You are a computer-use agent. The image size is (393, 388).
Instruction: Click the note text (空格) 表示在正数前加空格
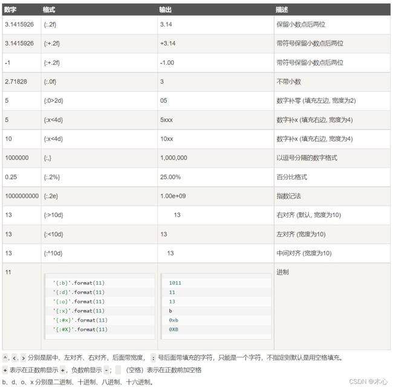164,370
